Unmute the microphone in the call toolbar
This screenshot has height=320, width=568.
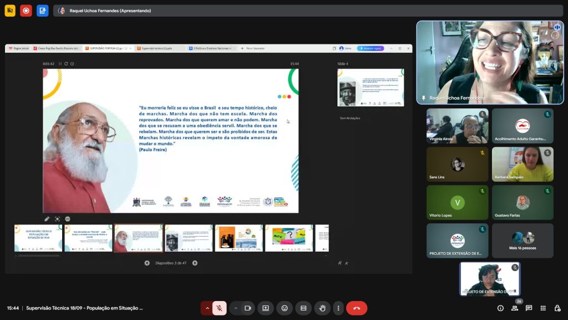219,308
